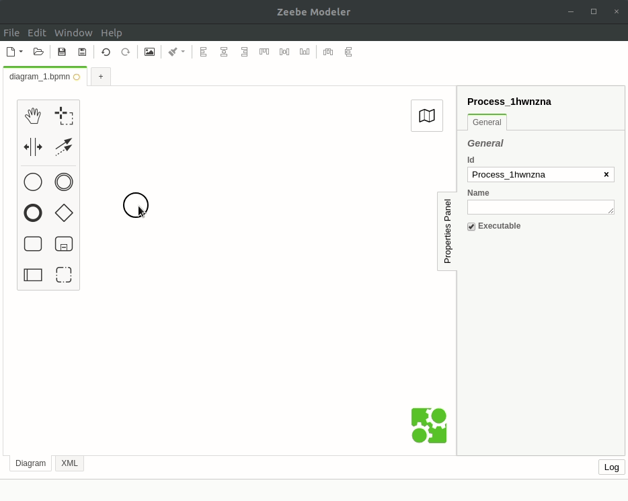Align elements left

pyautogui.click(x=204, y=52)
